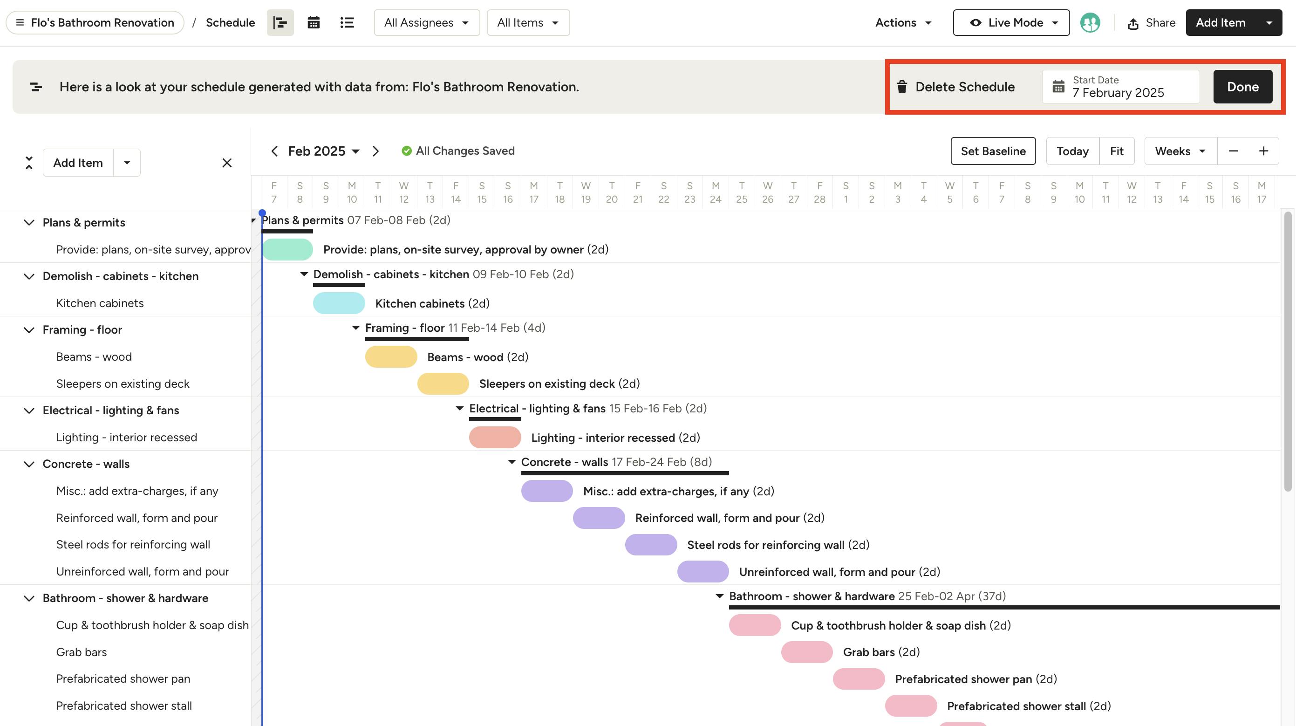Image resolution: width=1296 pixels, height=726 pixels.
Task: Select the Gantt chart view icon
Action: click(x=280, y=22)
